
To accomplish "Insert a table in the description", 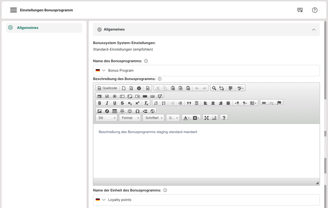I will [x=115, y=111].
